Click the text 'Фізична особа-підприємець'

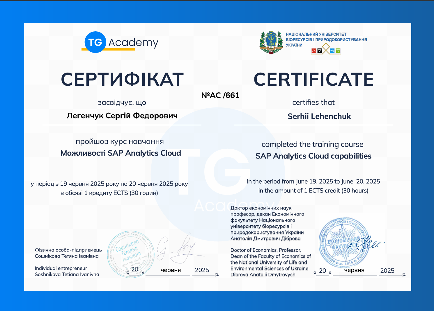[x=68, y=250]
